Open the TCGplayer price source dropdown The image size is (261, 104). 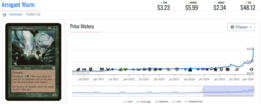[x=241, y=27]
